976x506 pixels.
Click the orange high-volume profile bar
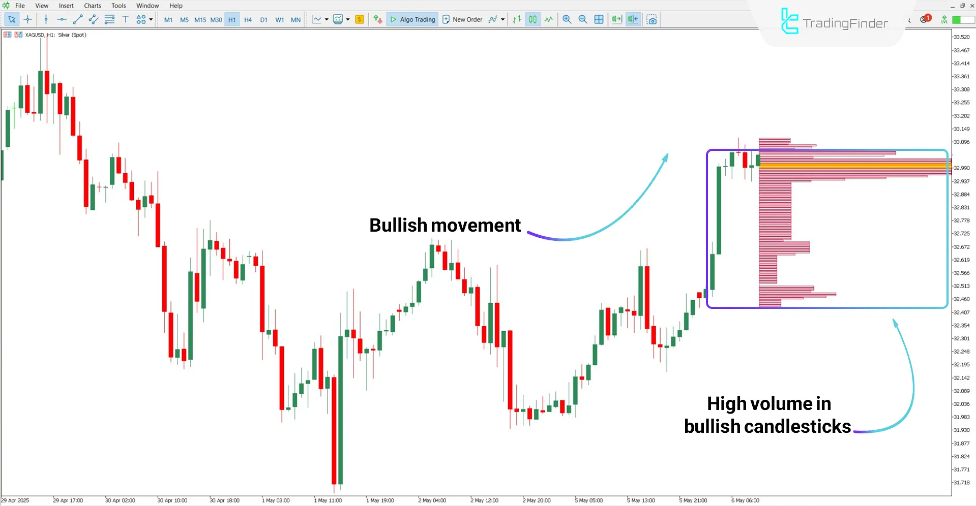pyautogui.click(x=853, y=166)
